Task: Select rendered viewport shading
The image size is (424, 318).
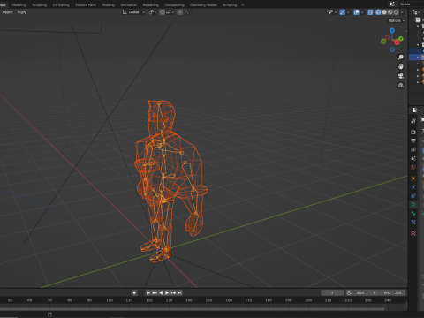Action: click(397, 12)
